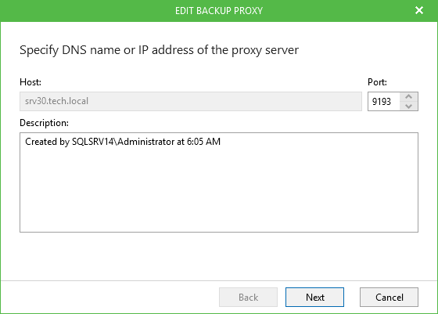Image resolution: width=438 pixels, height=314 pixels.
Task: Click the words 'proxy server' in the heading
Action: point(265,50)
